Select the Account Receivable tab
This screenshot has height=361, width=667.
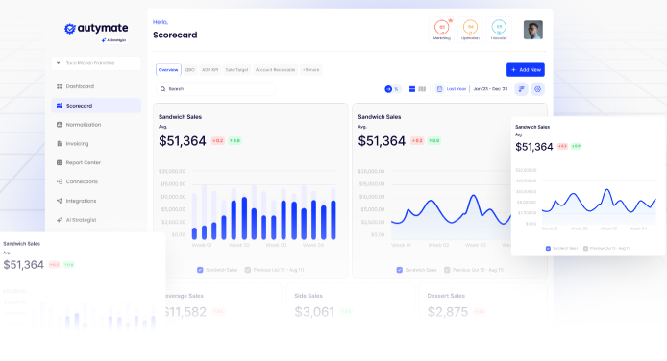click(x=275, y=70)
